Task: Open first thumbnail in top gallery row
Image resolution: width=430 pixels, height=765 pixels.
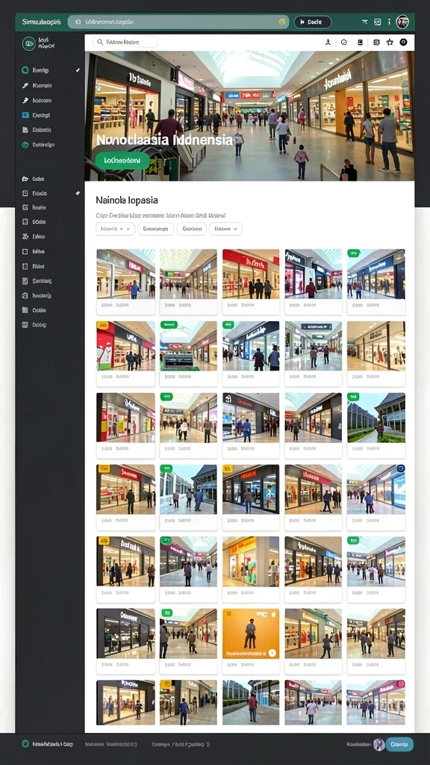Action: click(125, 273)
